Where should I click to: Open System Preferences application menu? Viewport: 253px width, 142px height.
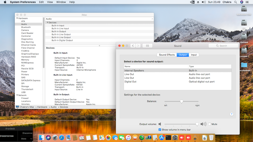[x=23, y=2]
